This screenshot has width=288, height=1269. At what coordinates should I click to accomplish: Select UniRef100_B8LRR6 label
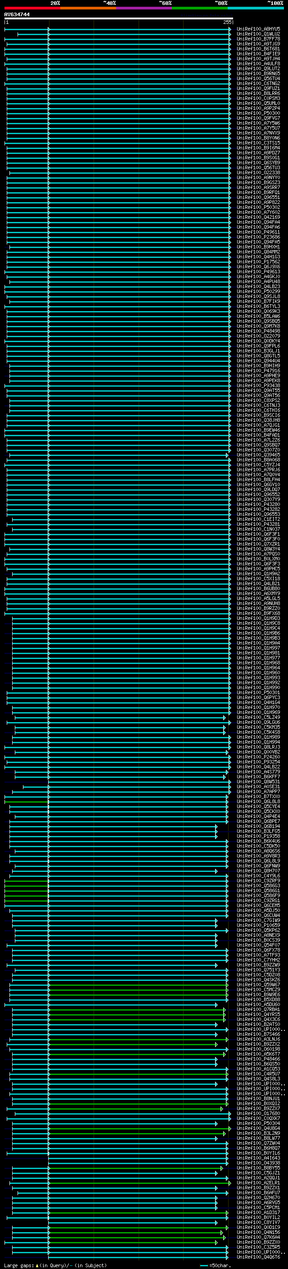tap(258, 94)
